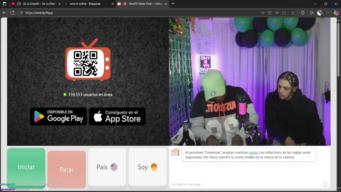Open the Soy gender selector

[x=148, y=167]
